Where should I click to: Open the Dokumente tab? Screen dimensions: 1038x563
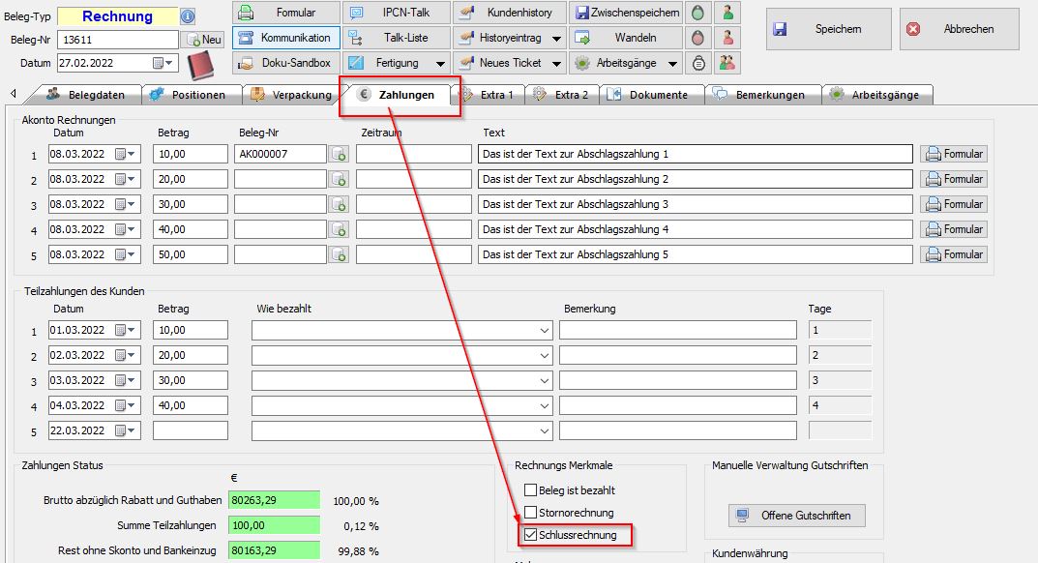point(651,95)
